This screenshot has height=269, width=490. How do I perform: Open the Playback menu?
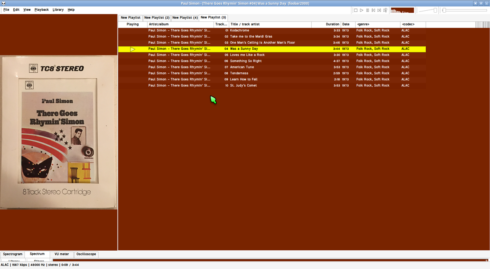(x=42, y=10)
